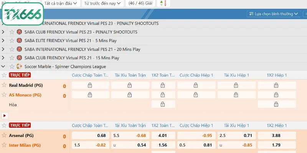Screen dimensions: 307x153
Task: Open the '(46 / 46) Giải' league filter
Action: pyautogui.click(x=140, y=3)
